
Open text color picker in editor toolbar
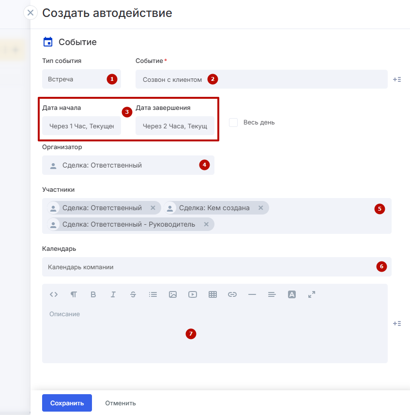coord(292,294)
